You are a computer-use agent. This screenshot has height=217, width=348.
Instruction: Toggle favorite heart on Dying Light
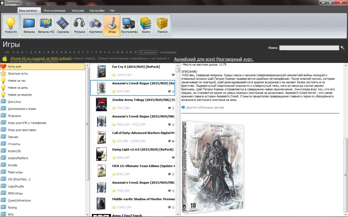click(173, 158)
